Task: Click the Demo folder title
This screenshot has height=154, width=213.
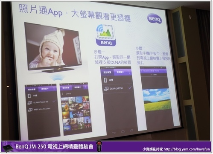Action: 68,94
